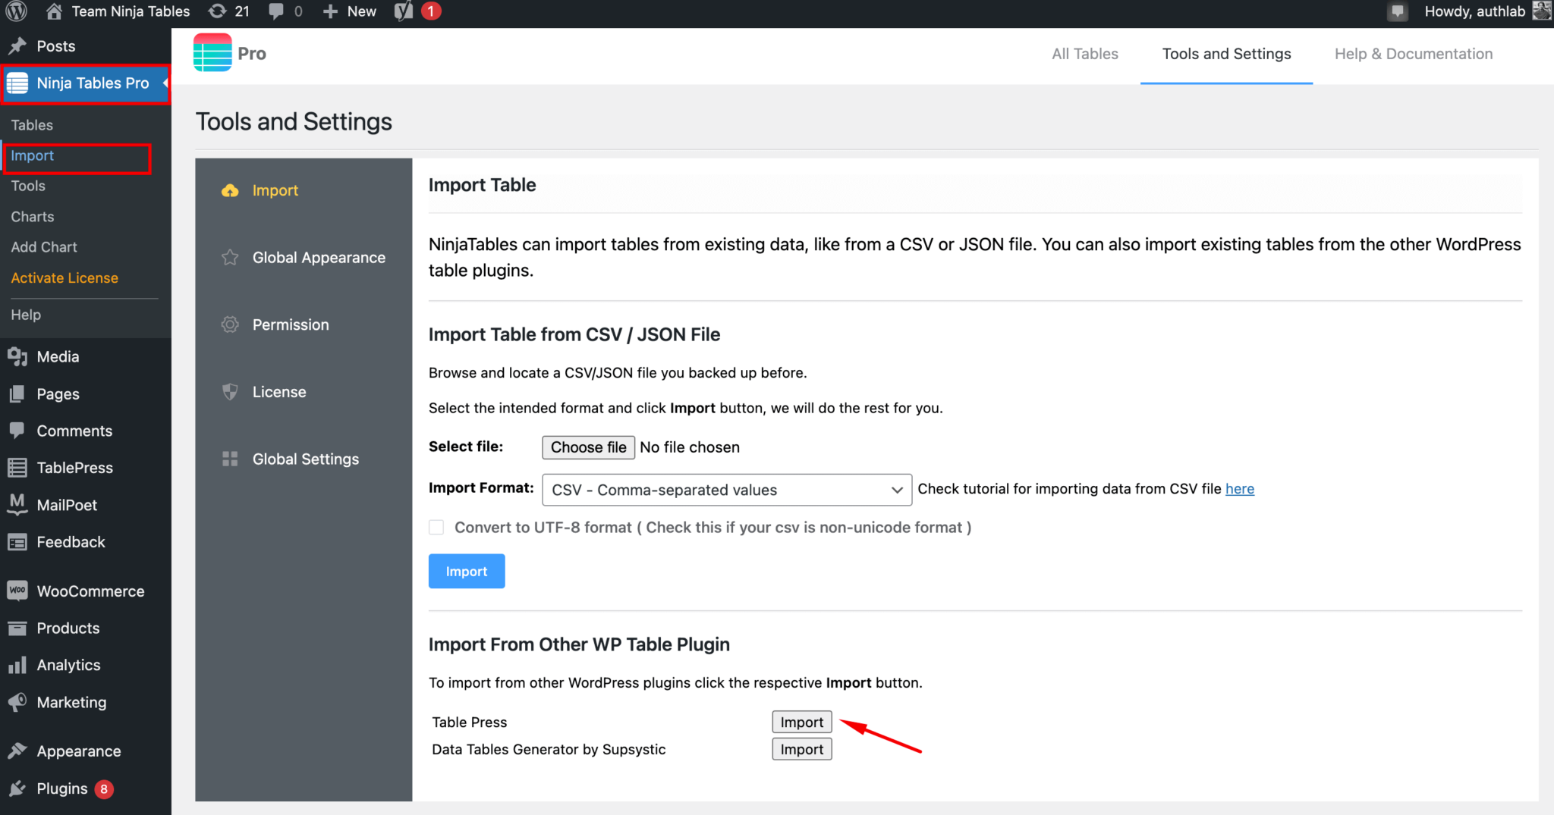
Task: Open WooCommerce from the sidebar icon
Action: 18,591
